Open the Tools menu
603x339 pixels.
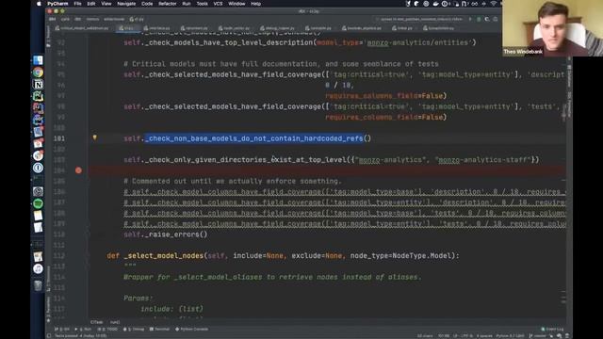pyautogui.click(x=202, y=4)
